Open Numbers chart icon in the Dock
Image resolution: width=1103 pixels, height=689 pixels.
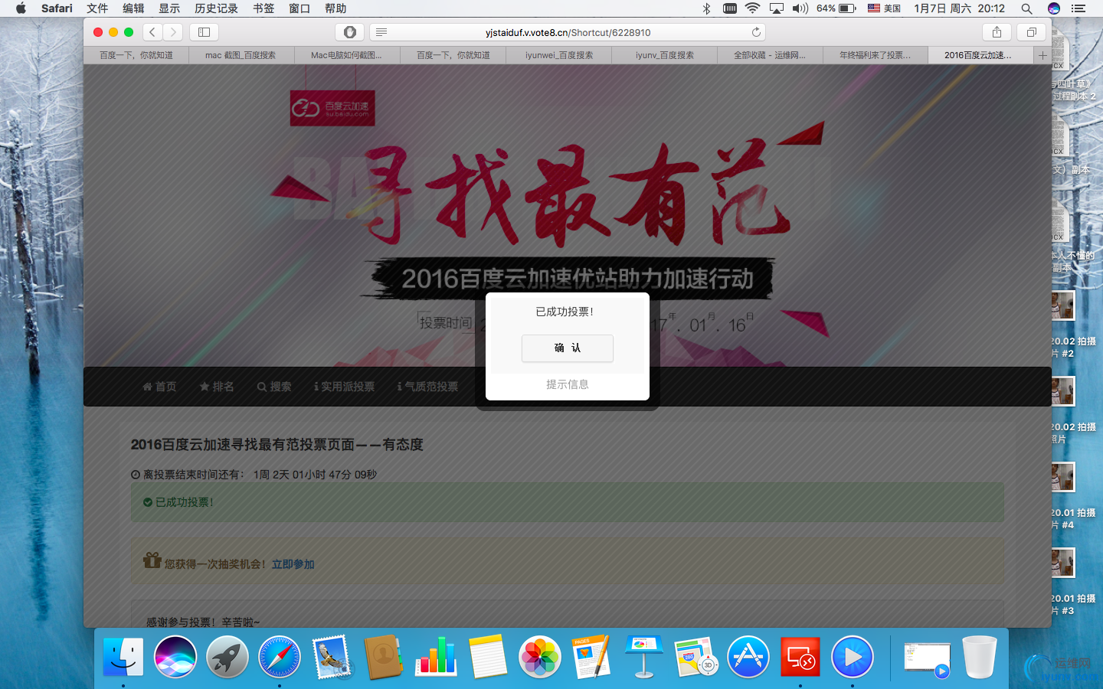pos(436,657)
